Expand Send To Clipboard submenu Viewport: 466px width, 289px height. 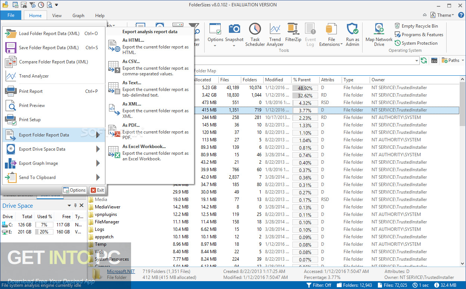[53, 177]
